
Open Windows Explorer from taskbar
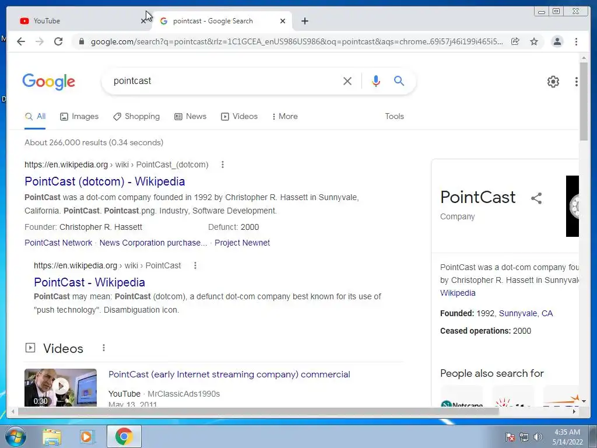pyautogui.click(x=52, y=436)
